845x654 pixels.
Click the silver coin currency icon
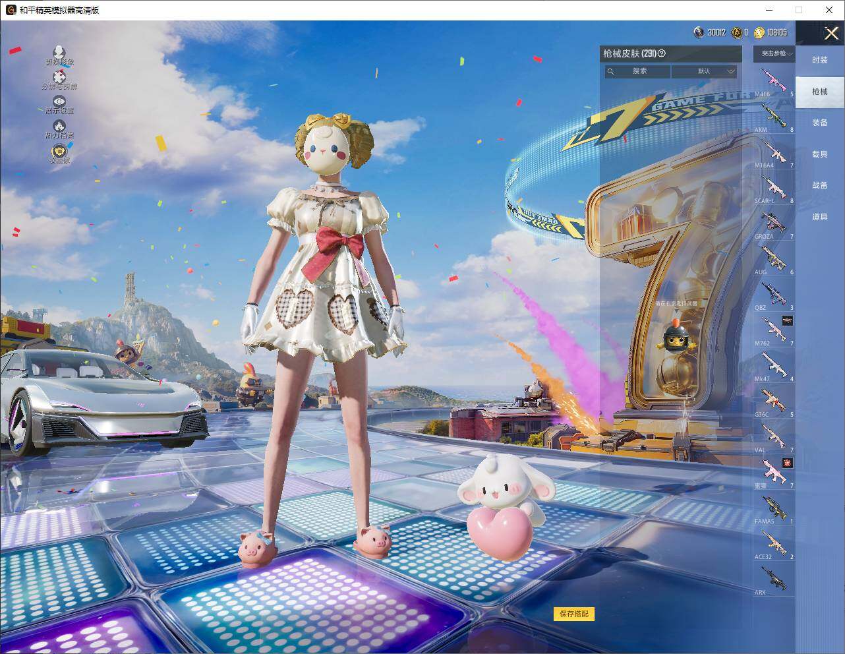699,32
